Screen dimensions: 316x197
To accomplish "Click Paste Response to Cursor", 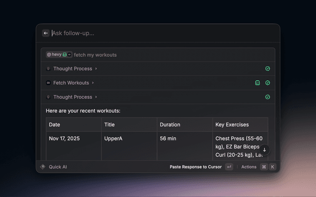I will point(196,167).
